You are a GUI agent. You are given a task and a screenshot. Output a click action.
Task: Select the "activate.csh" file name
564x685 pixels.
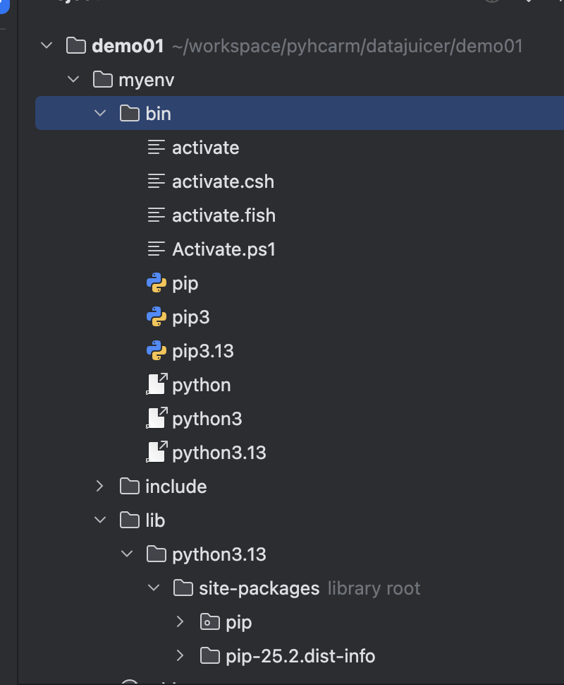[223, 181]
